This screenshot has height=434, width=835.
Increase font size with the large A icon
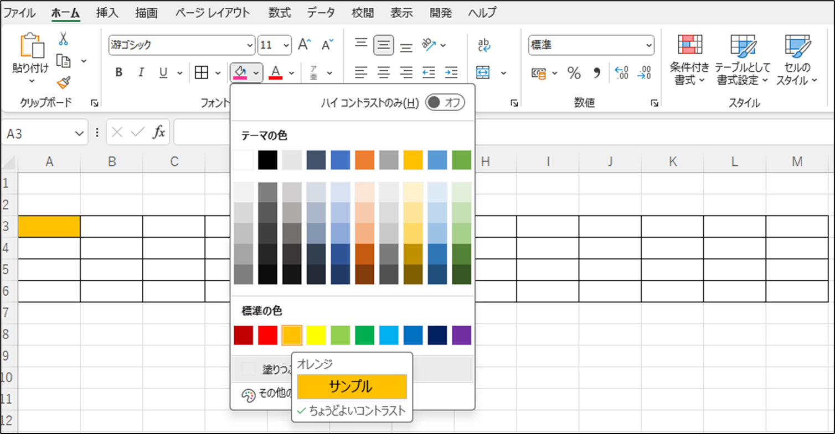coord(305,45)
